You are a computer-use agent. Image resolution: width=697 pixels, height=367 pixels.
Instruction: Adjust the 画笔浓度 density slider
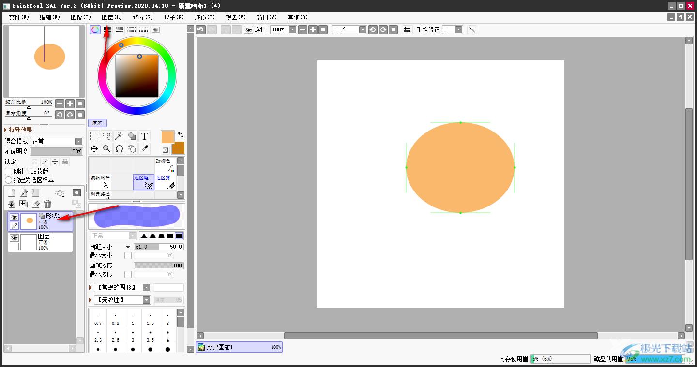159,265
